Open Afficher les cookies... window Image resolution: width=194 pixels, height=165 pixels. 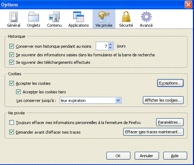click(x=163, y=100)
